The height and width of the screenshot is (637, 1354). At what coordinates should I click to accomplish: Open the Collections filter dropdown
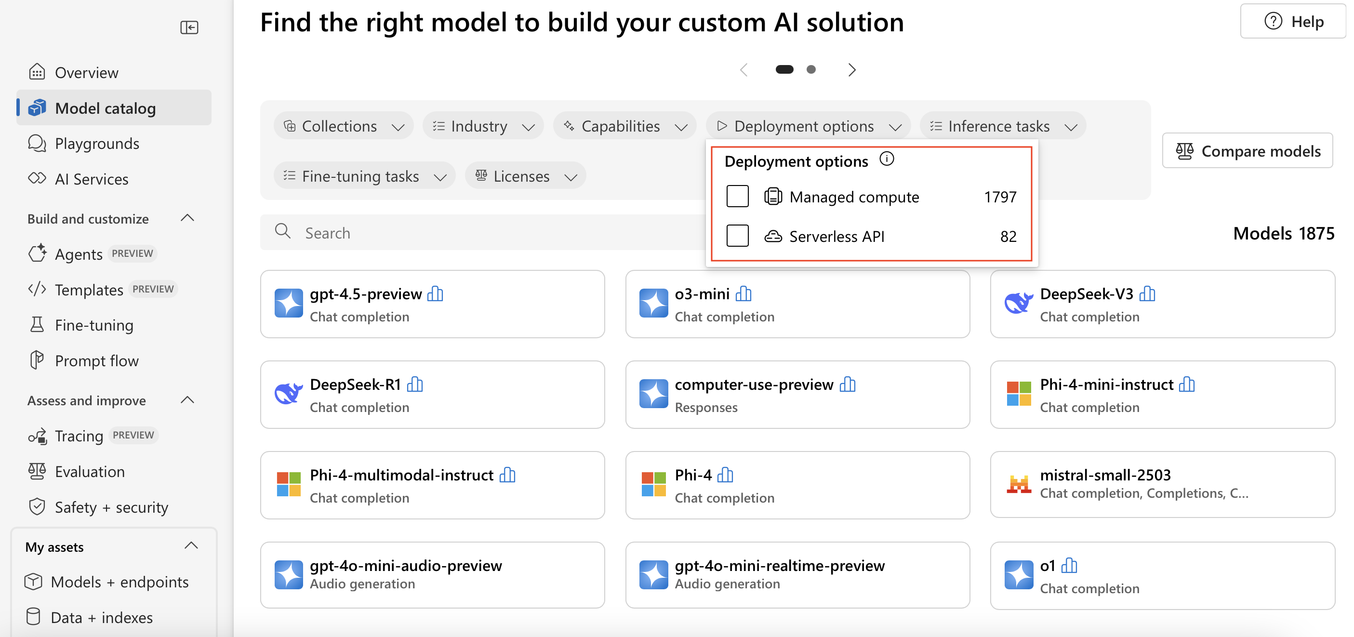(x=343, y=126)
